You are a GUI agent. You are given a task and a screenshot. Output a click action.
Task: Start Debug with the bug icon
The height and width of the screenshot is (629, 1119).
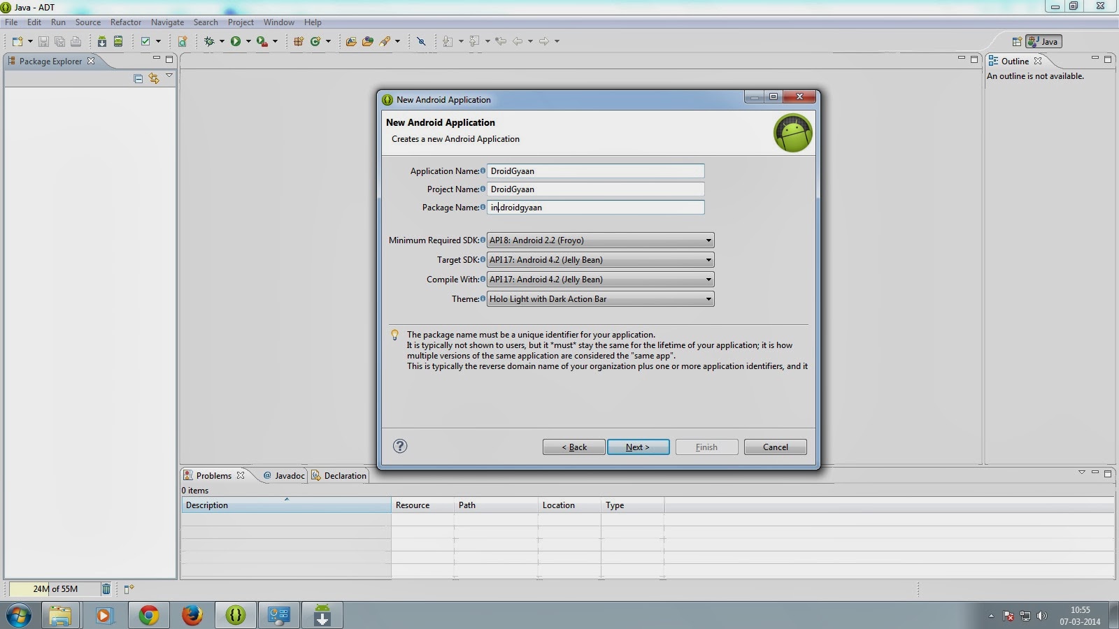click(208, 41)
